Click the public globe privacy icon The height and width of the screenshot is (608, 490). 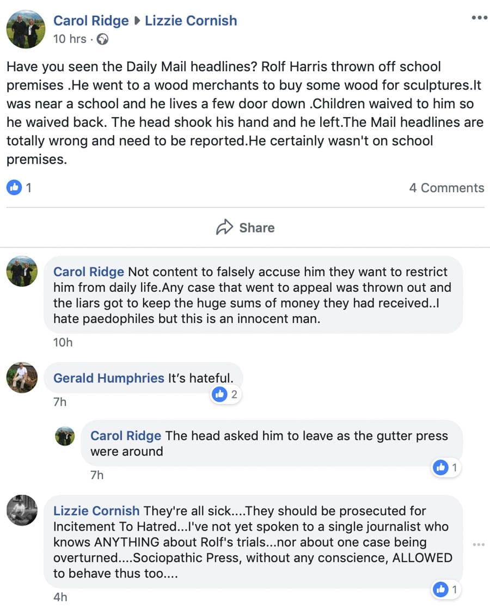coord(102,39)
